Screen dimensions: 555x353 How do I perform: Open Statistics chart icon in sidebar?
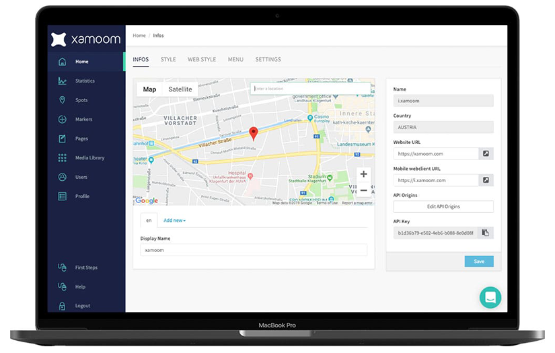[x=63, y=81]
